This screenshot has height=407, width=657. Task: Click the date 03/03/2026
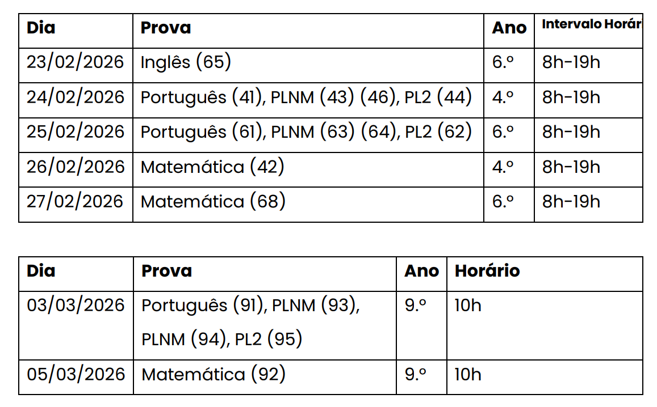(76, 305)
